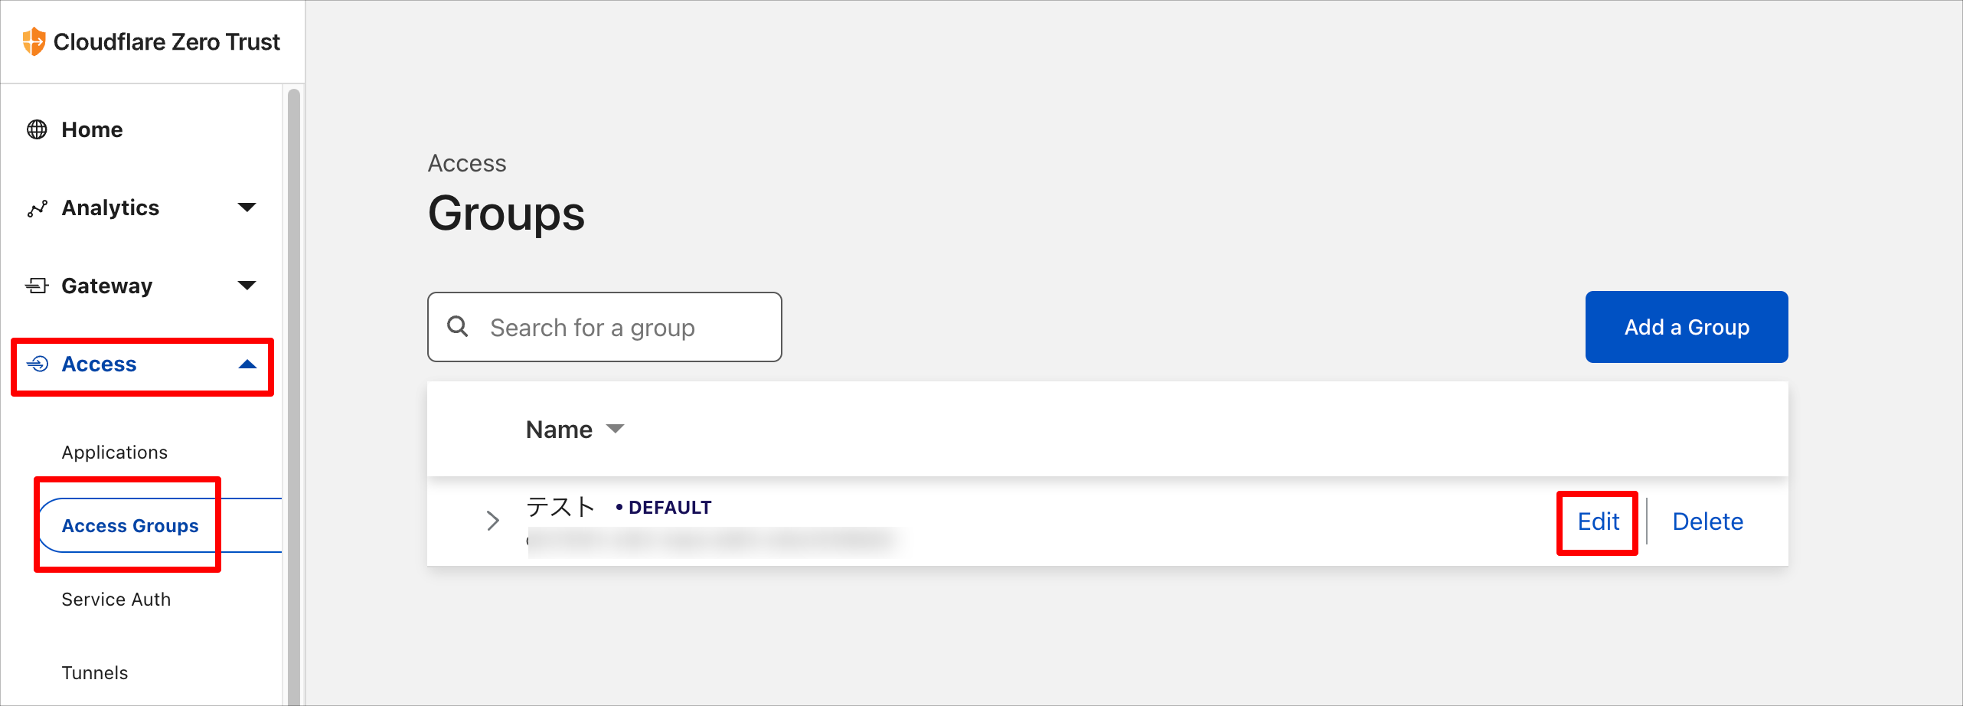Click the magnifier icon in the search box
This screenshot has height=706, width=1963.
458,326
